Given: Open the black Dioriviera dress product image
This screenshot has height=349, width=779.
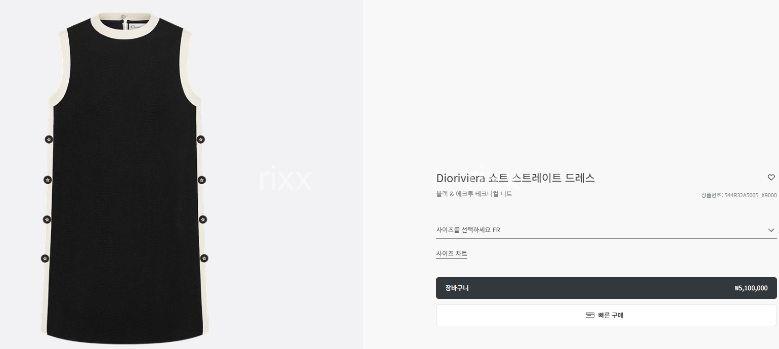Looking at the screenshot, I should 125,178.
